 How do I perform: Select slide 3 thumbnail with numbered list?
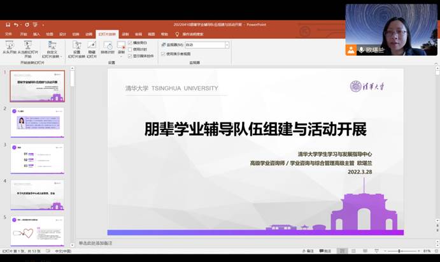coord(38,159)
